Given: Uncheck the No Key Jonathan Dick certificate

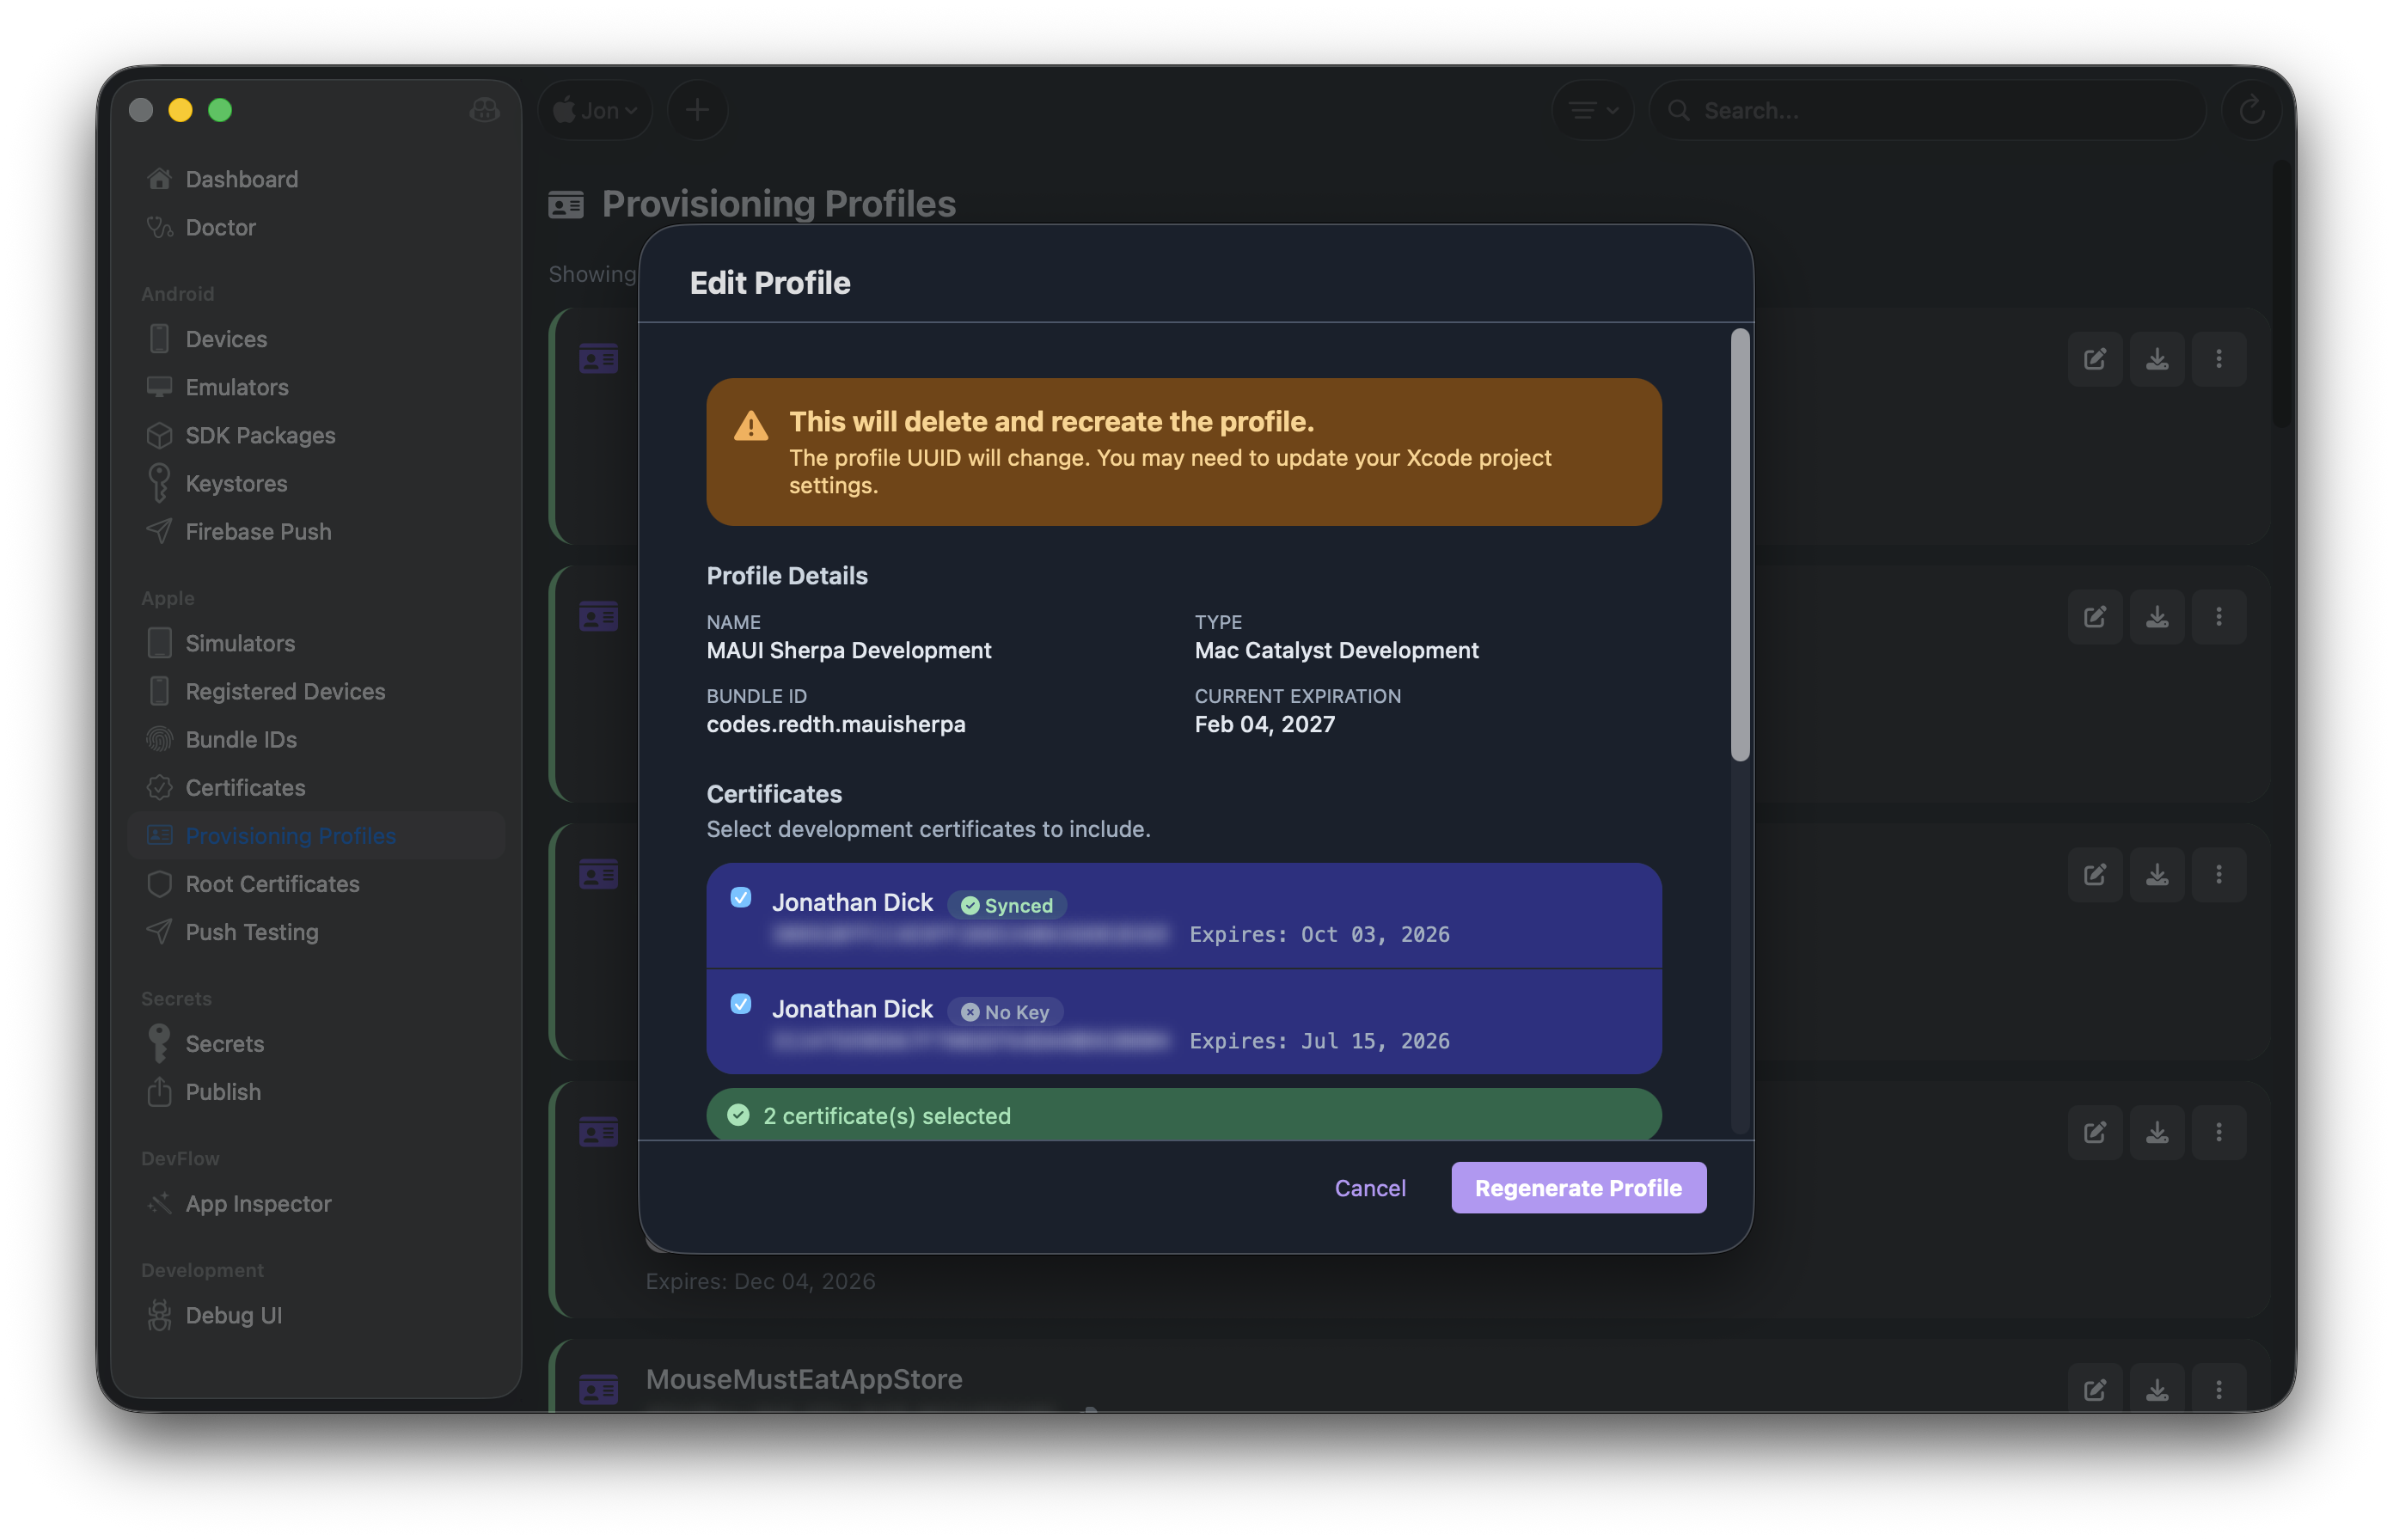Looking at the screenshot, I should tap(741, 1004).
